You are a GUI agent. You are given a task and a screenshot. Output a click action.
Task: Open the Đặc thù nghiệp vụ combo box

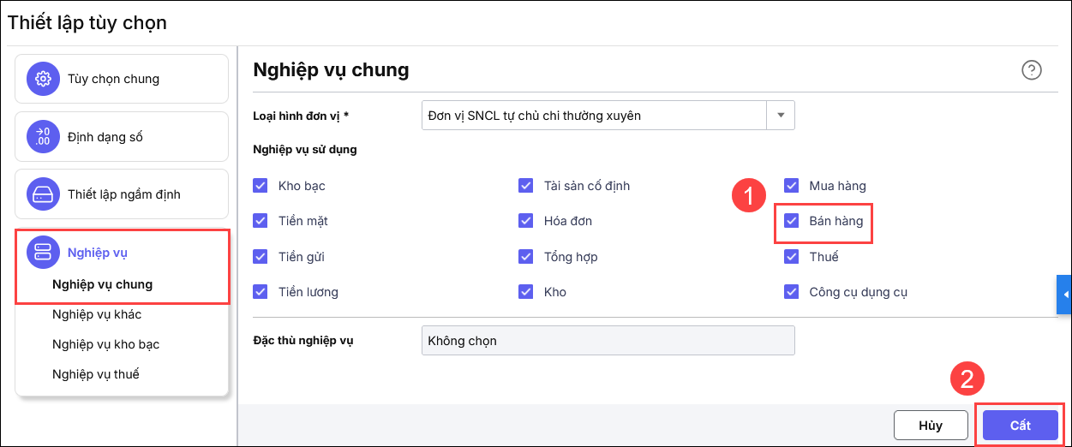pos(608,341)
